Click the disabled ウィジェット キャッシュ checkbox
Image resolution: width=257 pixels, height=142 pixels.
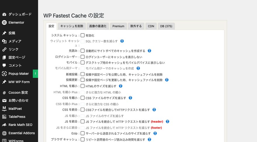pos(83,41)
